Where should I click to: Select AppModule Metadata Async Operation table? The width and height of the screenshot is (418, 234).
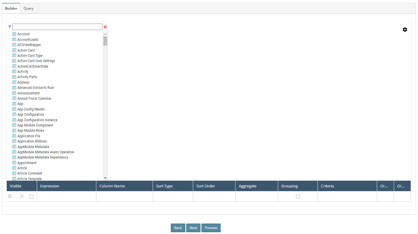pos(46,152)
